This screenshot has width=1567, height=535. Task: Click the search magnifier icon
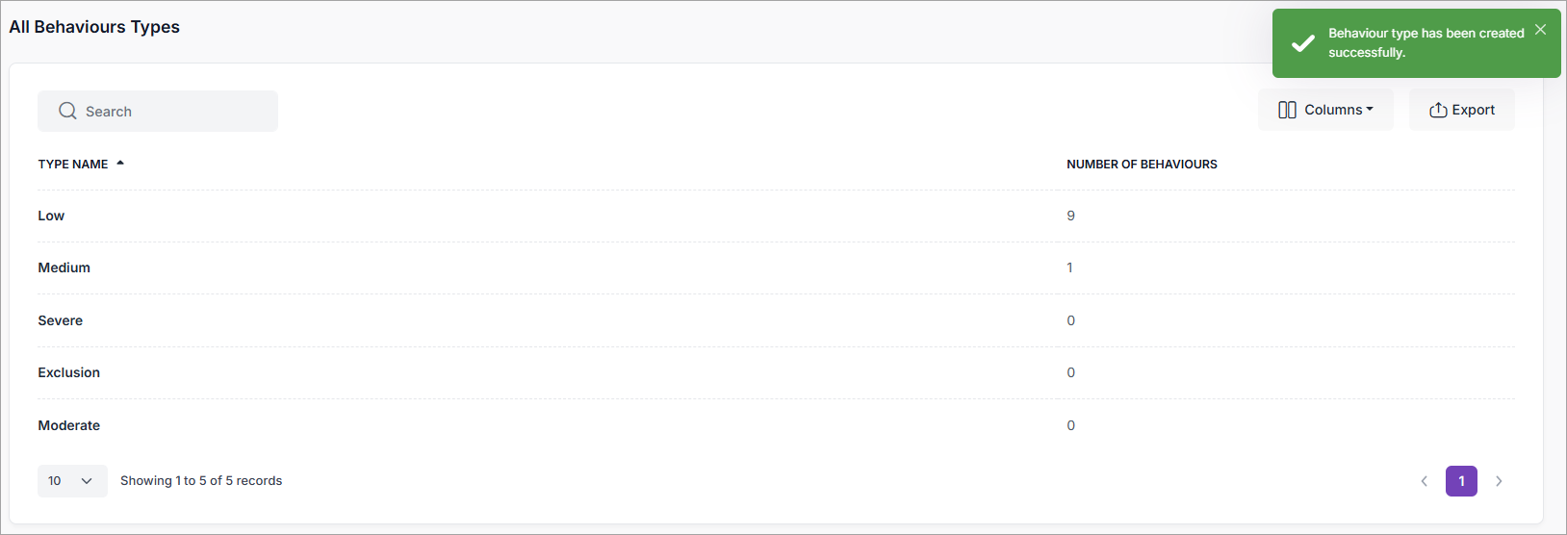click(x=67, y=111)
